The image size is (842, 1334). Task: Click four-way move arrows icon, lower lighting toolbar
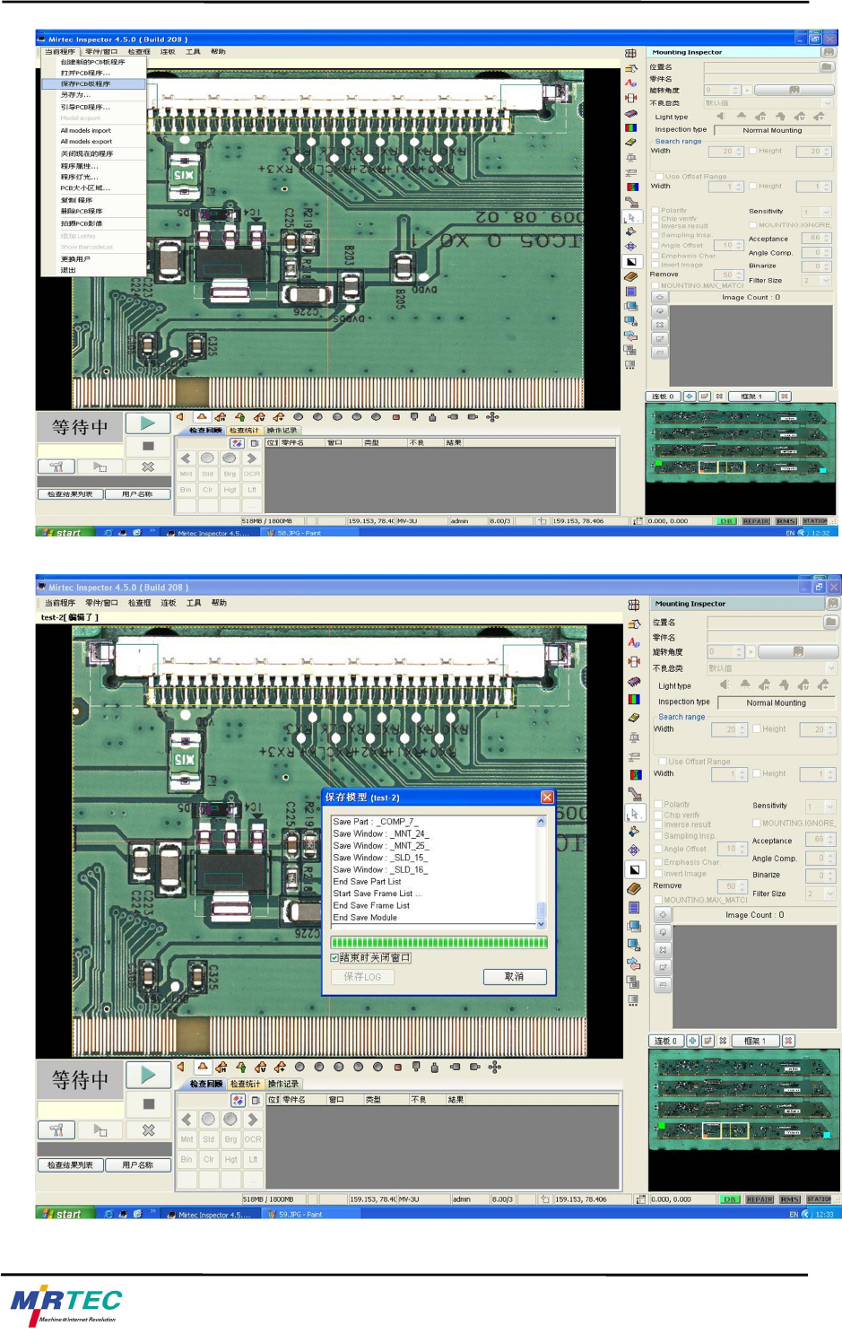coord(494,1067)
